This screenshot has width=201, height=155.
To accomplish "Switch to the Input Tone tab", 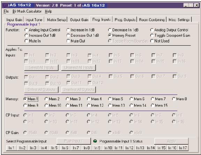I will tap(34, 20).
